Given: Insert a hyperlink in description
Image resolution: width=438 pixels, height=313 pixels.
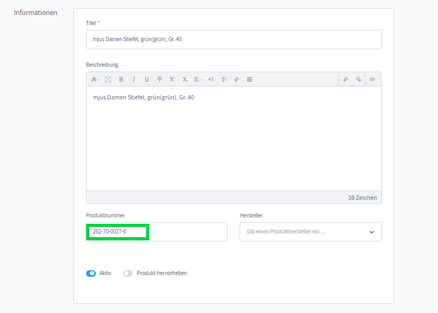Looking at the screenshot, I should pos(236,80).
